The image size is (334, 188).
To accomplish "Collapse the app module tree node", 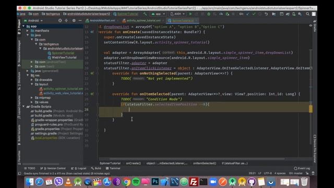I will click(23, 26).
